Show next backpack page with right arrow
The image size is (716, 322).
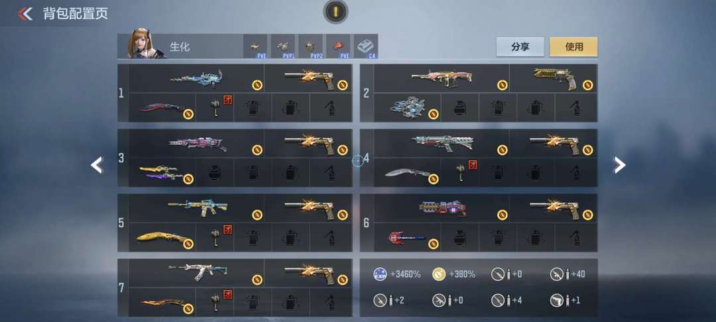pos(619,165)
